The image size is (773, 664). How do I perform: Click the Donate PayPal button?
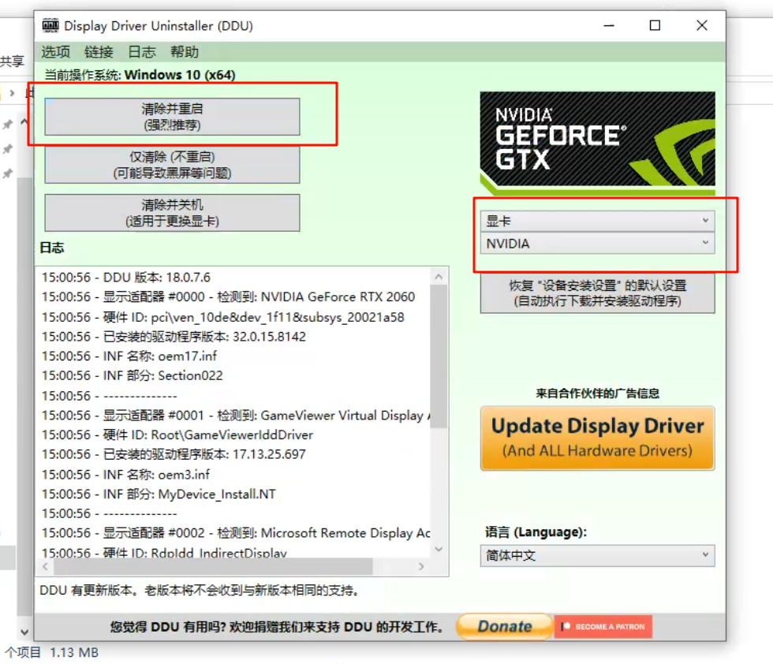504,627
